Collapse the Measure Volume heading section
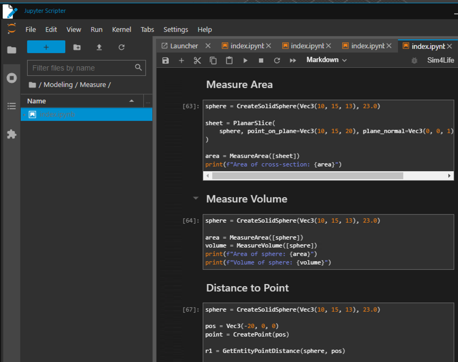 point(196,198)
